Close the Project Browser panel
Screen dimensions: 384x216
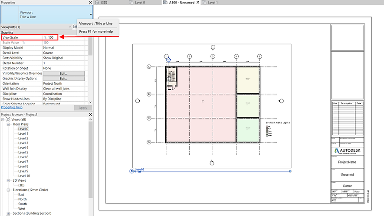coord(90,114)
